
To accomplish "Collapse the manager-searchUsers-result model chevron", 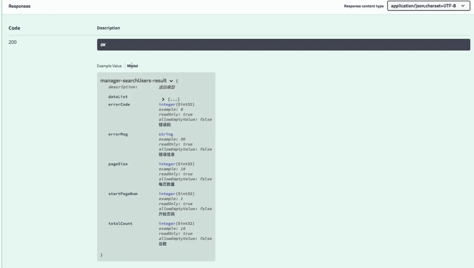I will click(x=171, y=81).
